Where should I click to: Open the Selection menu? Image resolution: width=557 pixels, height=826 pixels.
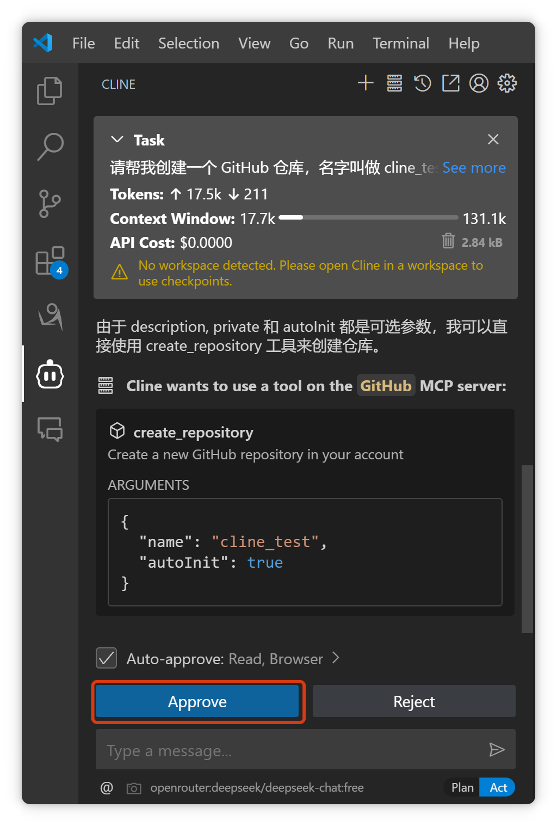189,43
